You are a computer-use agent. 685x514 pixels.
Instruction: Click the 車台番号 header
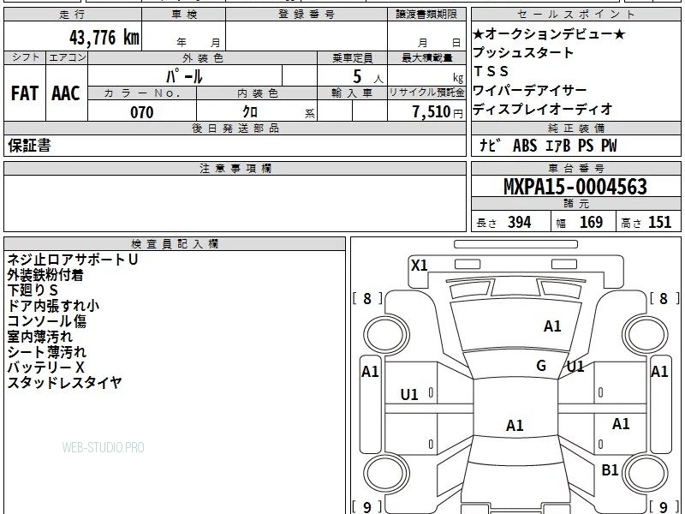576,168
